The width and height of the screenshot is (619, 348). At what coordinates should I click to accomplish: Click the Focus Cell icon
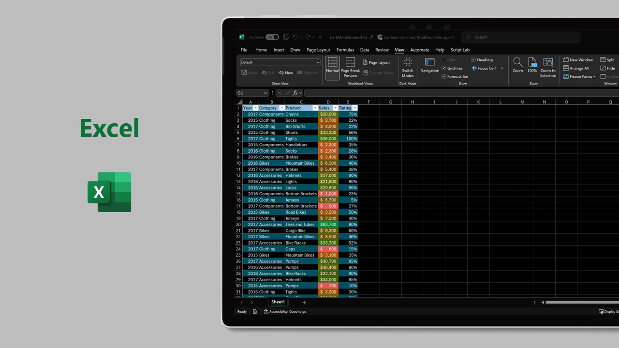(474, 68)
